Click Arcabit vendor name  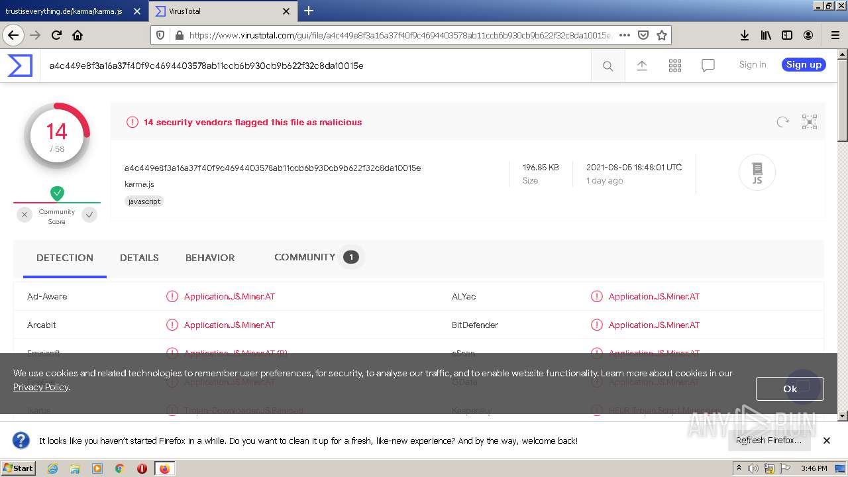tap(42, 325)
